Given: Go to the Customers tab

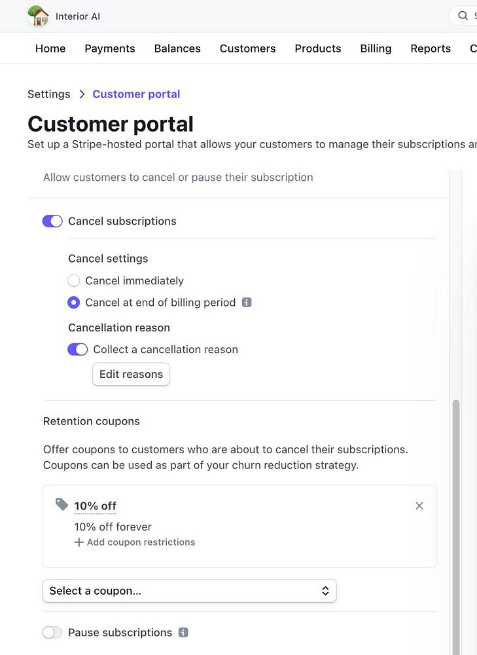Looking at the screenshot, I should pyautogui.click(x=247, y=48).
